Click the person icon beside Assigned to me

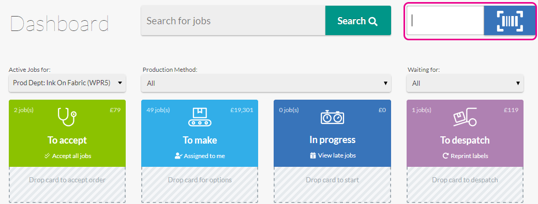178,156
